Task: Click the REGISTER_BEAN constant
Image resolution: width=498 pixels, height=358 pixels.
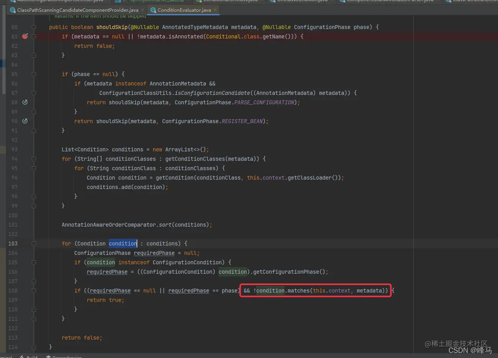Action: pyautogui.click(x=242, y=121)
